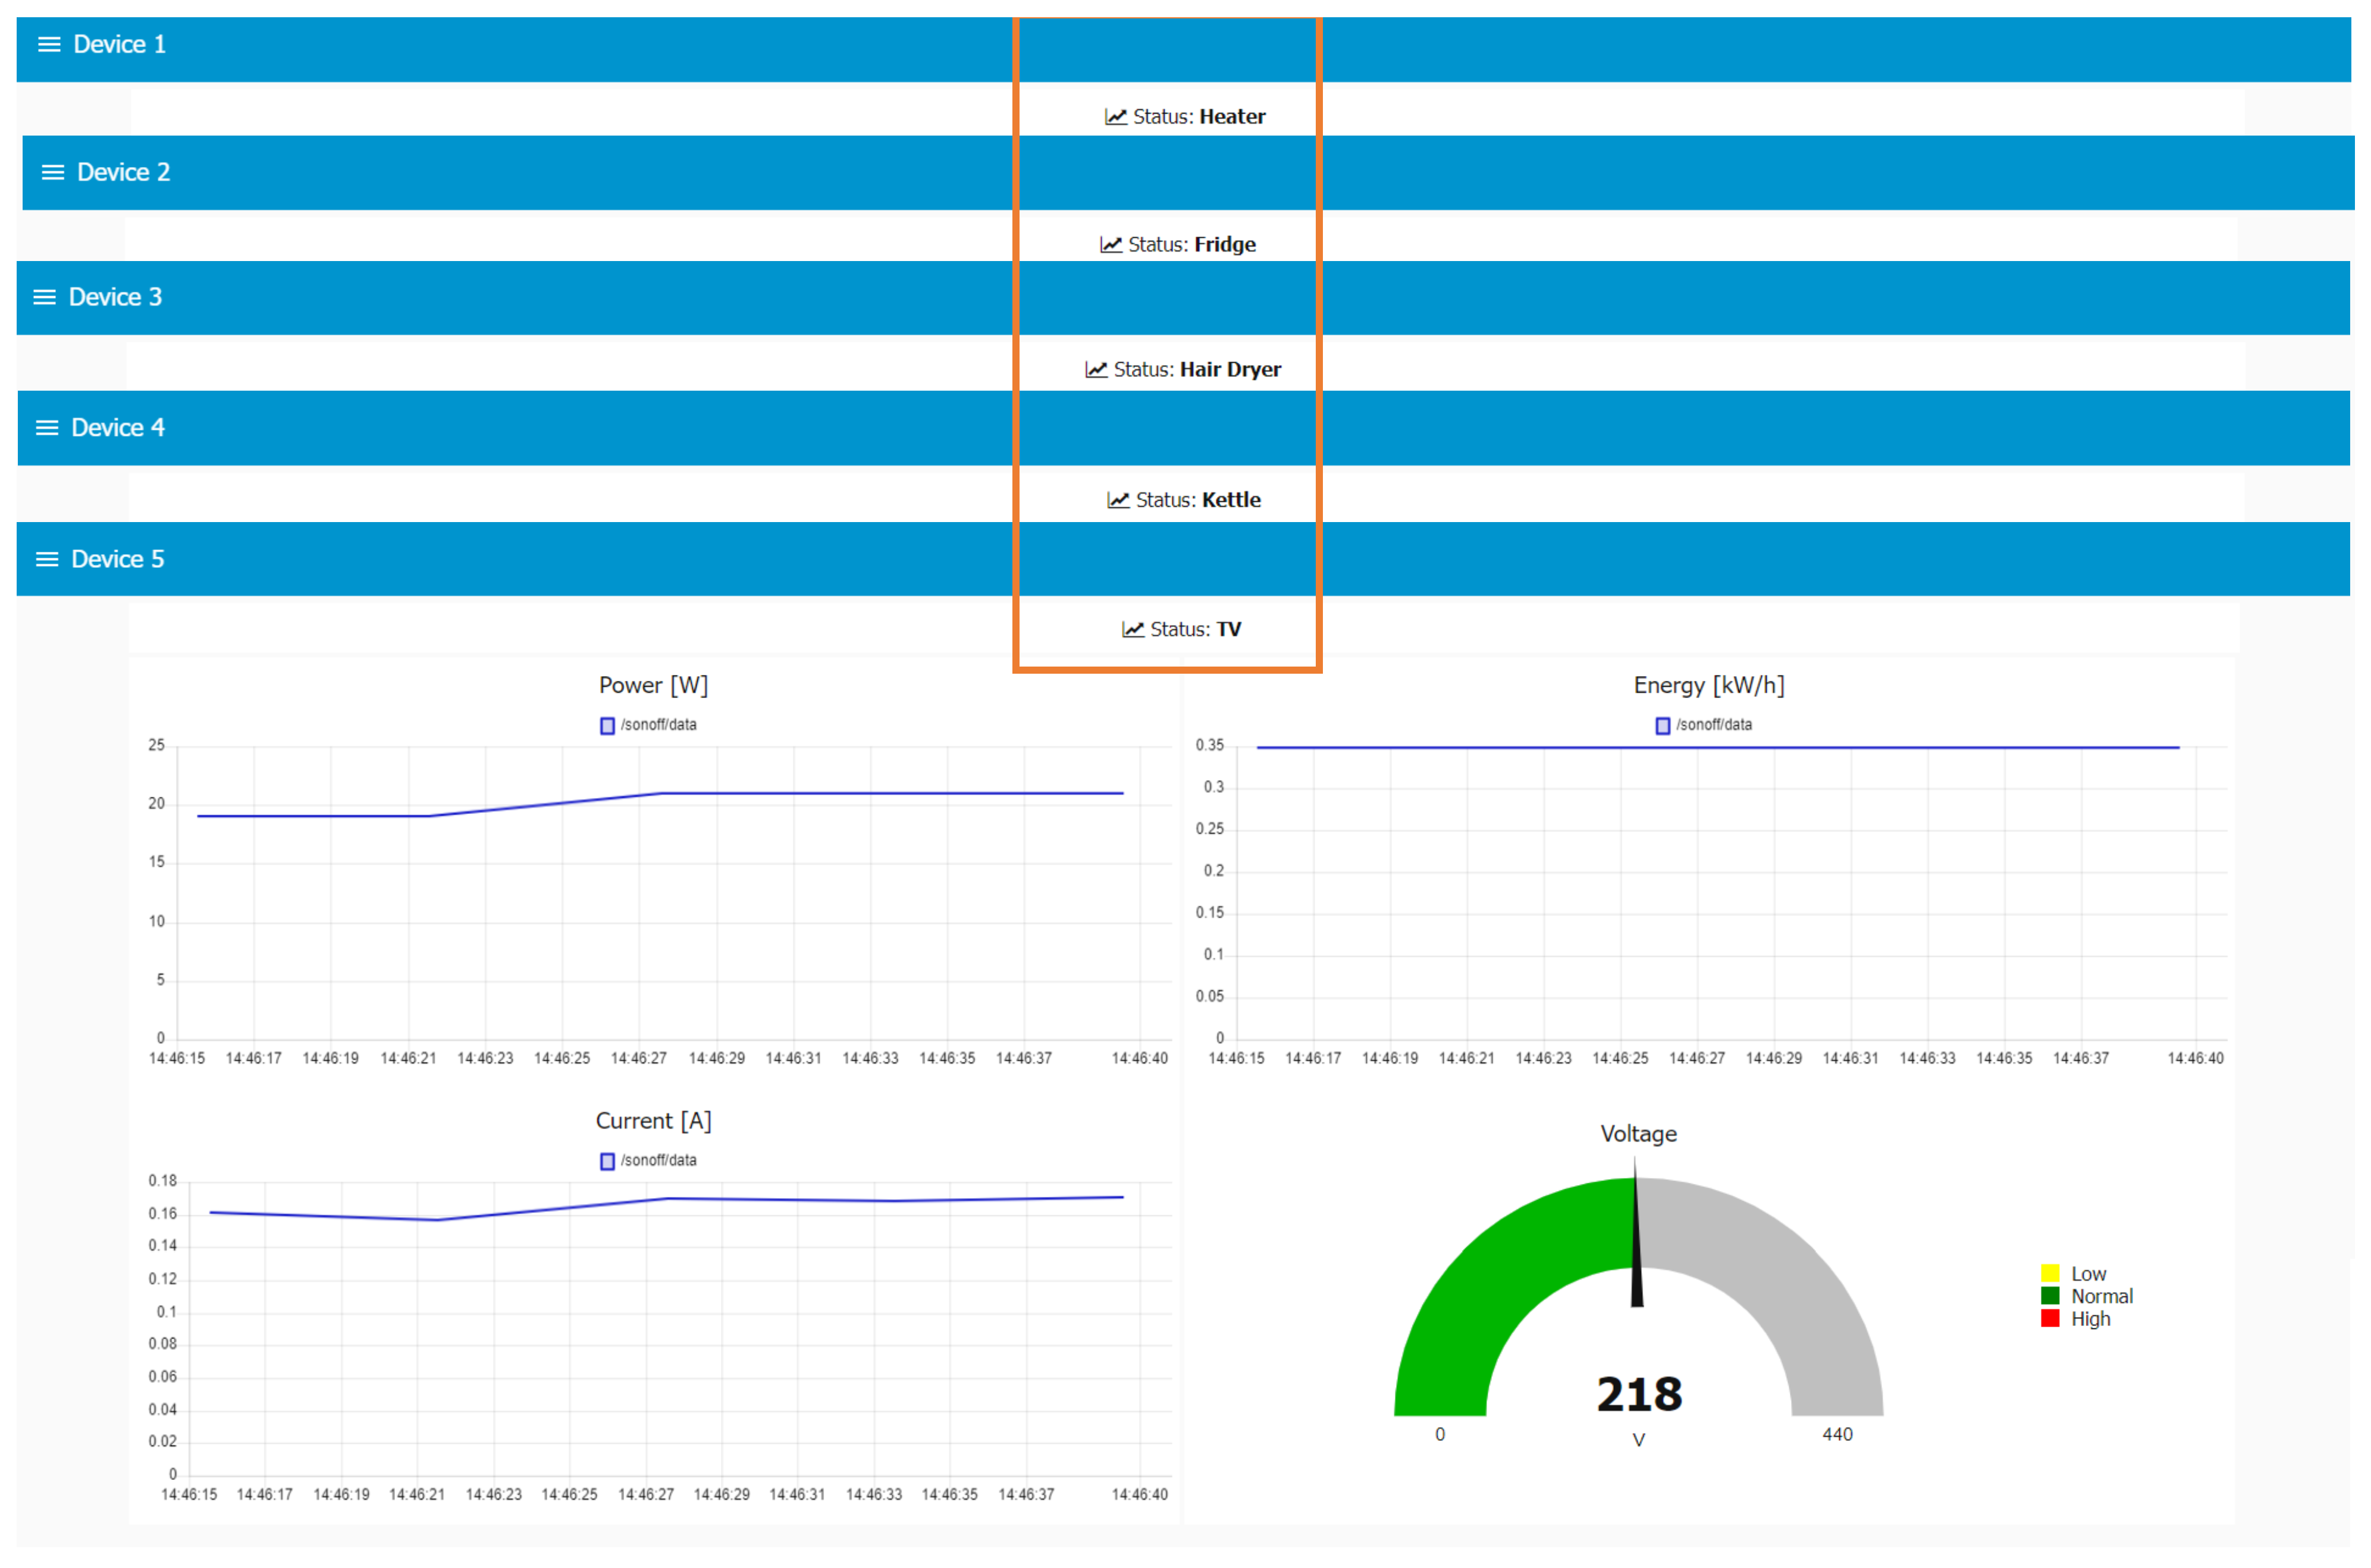Click chart icon beside Status: TV
The height and width of the screenshot is (1568, 2371).
(x=1133, y=630)
